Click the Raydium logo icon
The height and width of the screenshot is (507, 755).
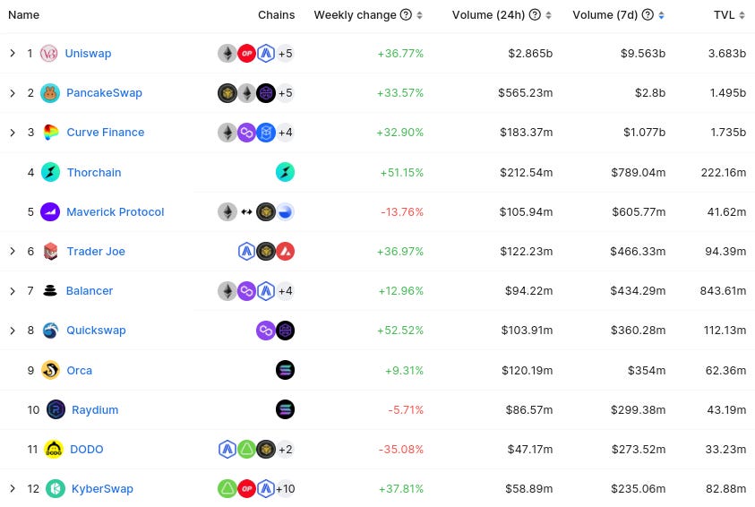pyautogui.click(x=56, y=409)
